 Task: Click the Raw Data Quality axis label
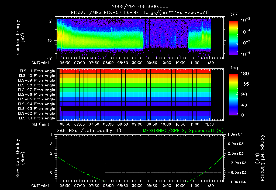tap(20, 158)
